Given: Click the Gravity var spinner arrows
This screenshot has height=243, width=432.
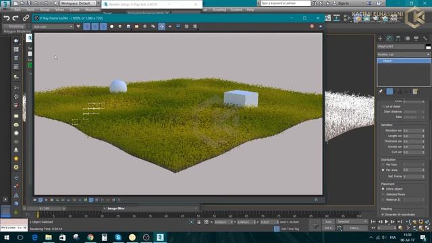Looking at the screenshot, I should 423,147.
